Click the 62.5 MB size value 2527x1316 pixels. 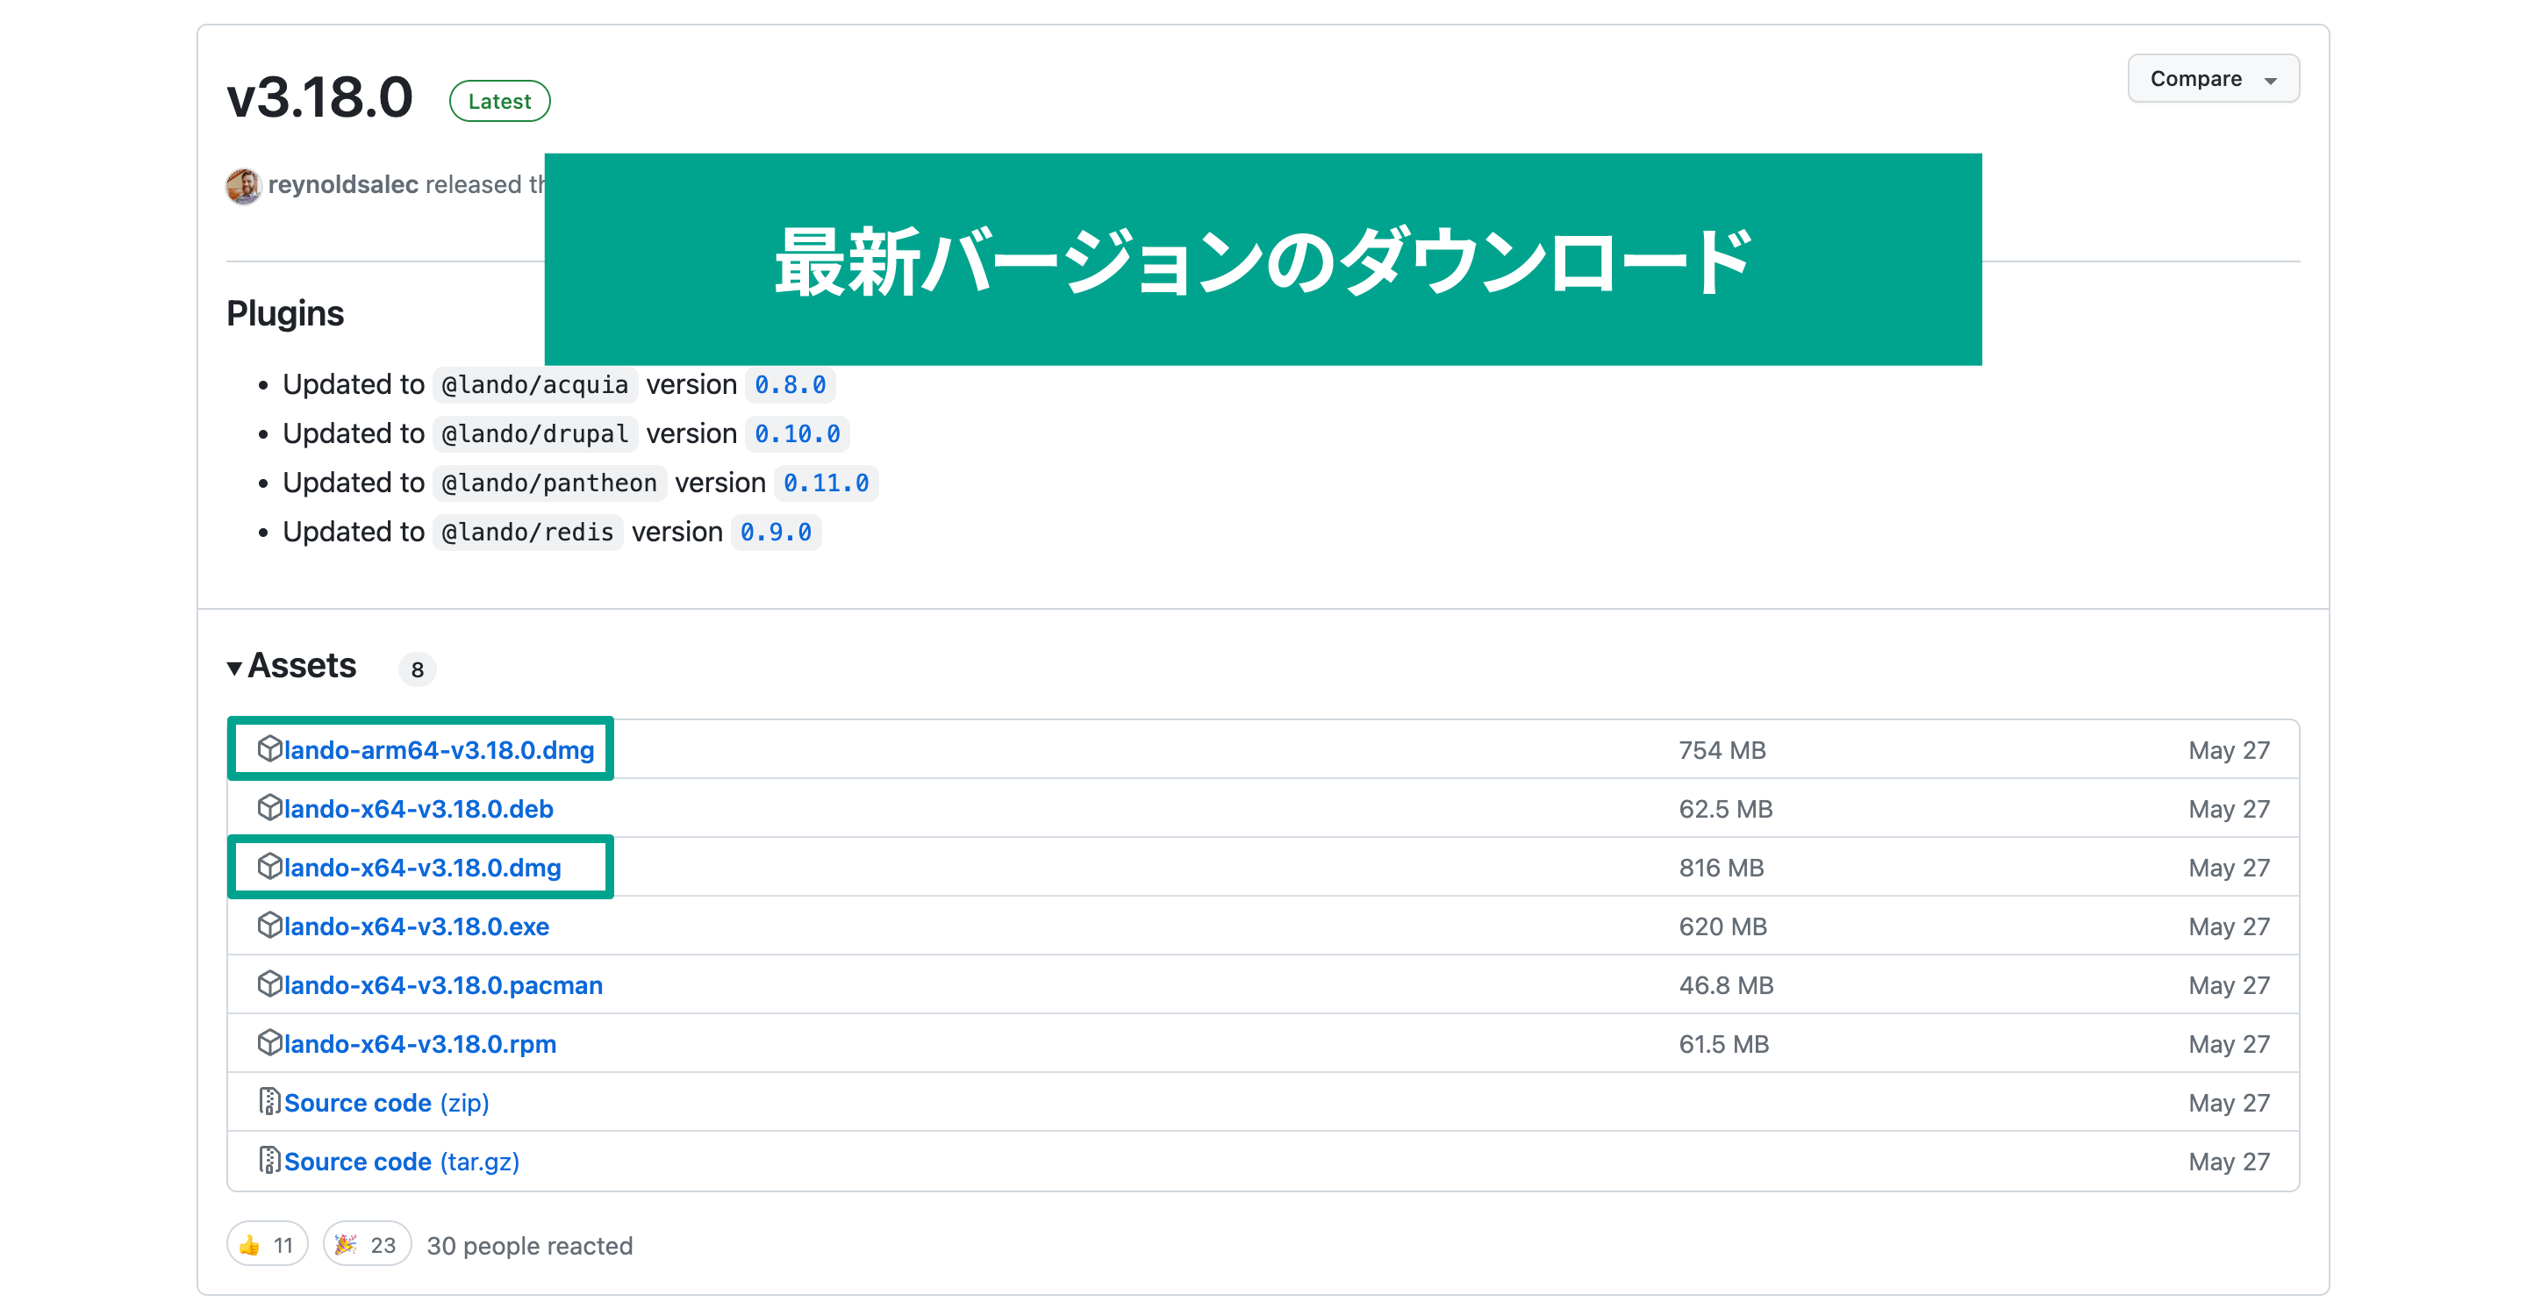tap(1726, 809)
